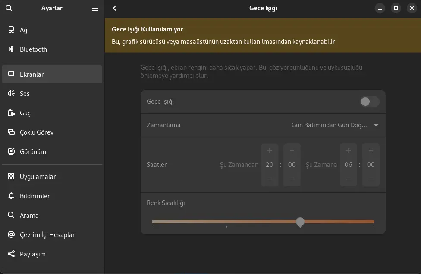The height and width of the screenshot is (274, 421).
Task: Open the settings search icon
Action: point(9,8)
